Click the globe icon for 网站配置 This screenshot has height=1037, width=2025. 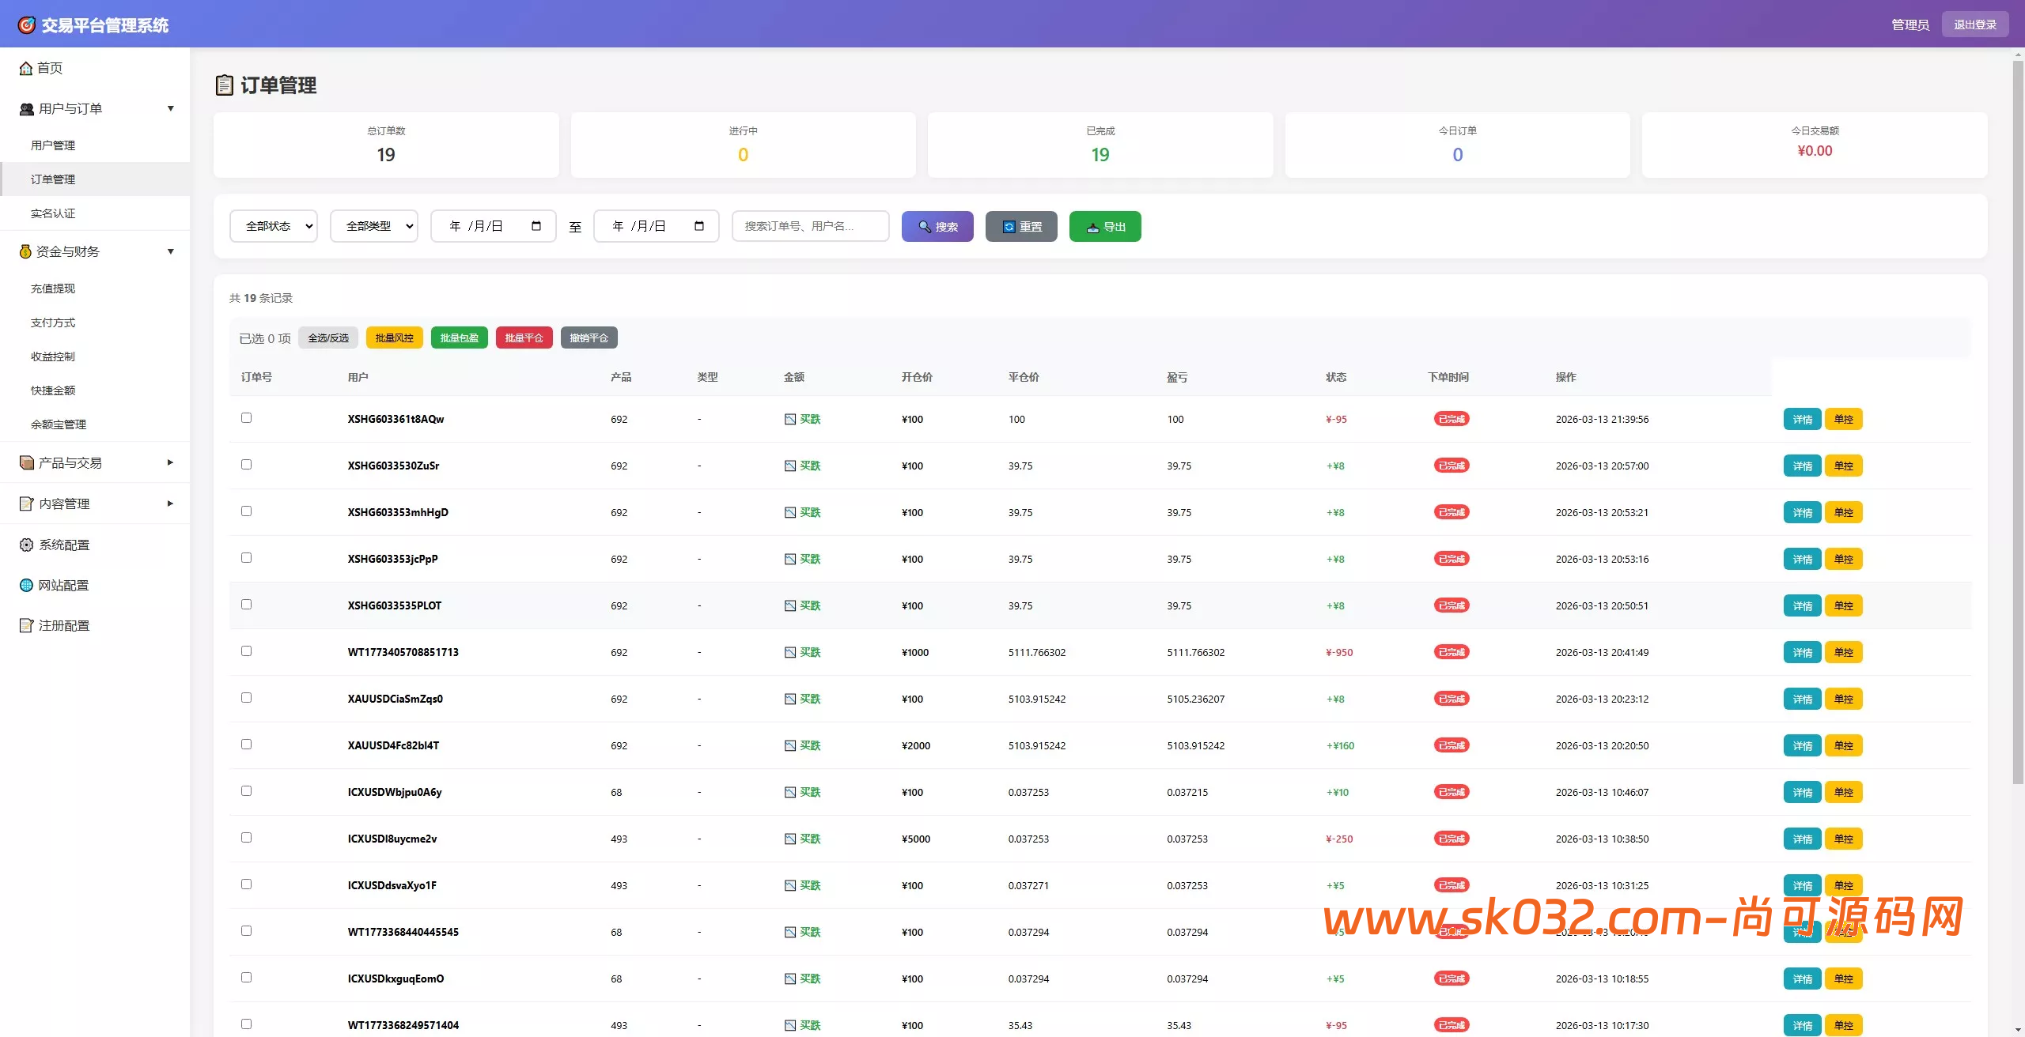pos(26,586)
